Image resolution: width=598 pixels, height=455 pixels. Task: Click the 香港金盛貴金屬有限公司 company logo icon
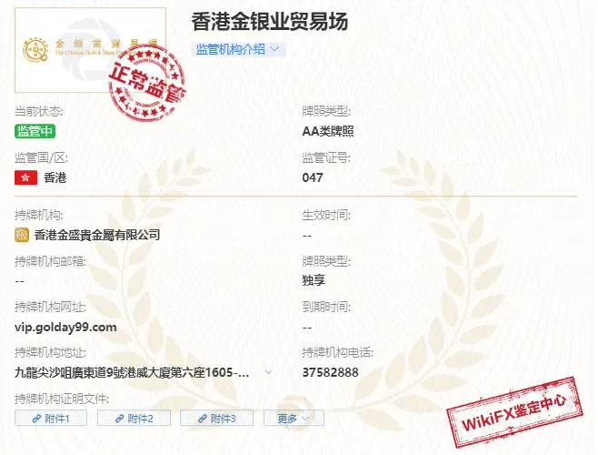[22, 235]
